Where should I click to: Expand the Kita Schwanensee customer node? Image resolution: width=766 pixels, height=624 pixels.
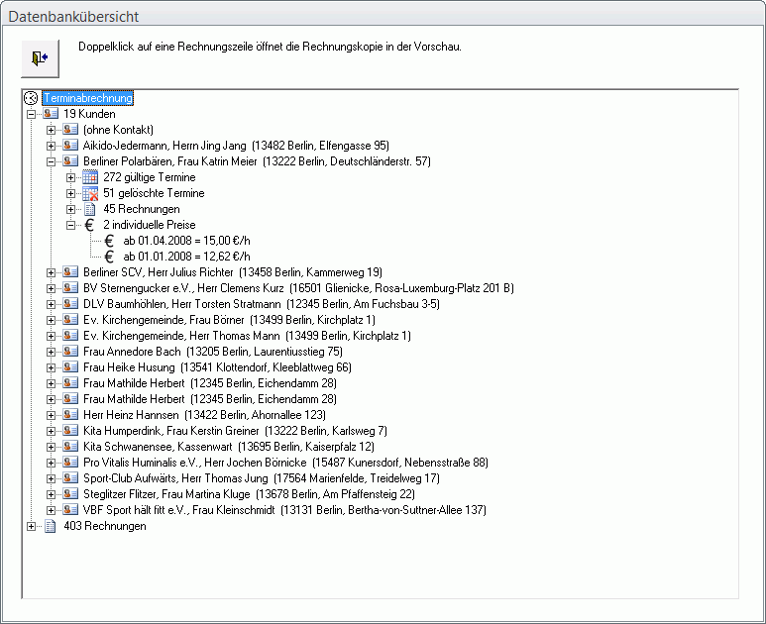(52, 447)
